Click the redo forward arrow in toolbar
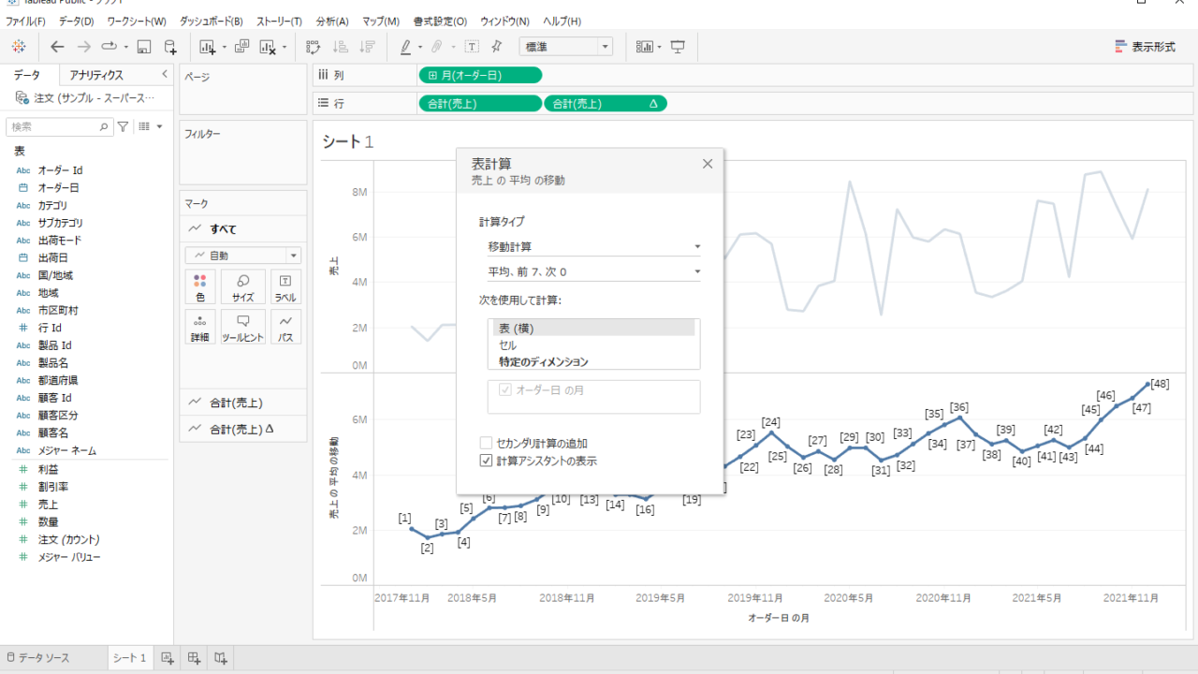The height and width of the screenshot is (674, 1198). [84, 46]
